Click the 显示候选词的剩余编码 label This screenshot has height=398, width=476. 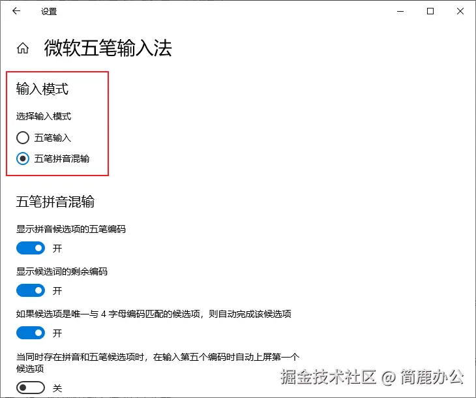point(62,271)
